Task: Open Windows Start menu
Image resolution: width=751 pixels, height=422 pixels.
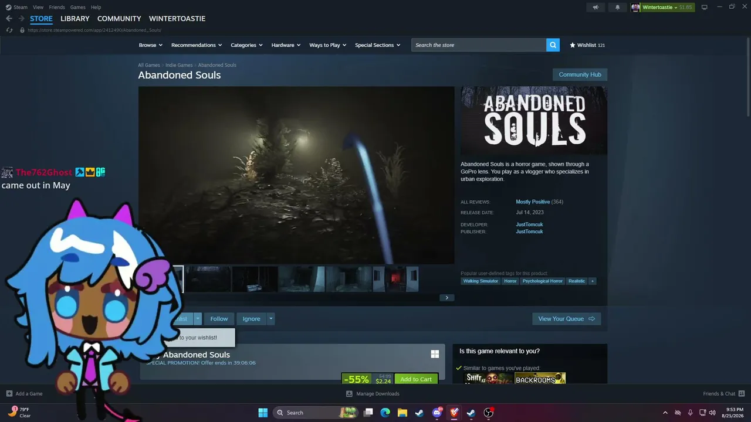Action: tap(263, 413)
